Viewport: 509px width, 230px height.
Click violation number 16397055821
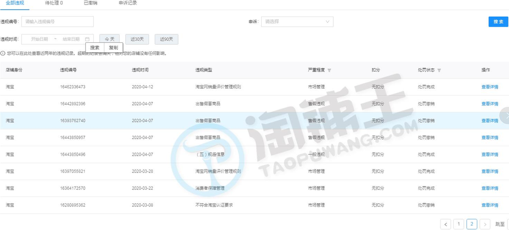pyautogui.click(x=73, y=171)
